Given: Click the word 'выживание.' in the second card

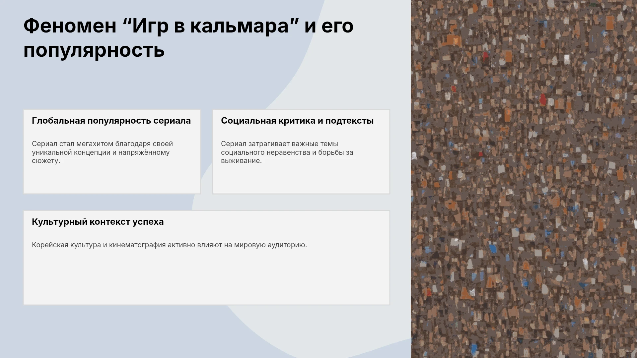Looking at the screenshot, I should [x=241, y=161].
